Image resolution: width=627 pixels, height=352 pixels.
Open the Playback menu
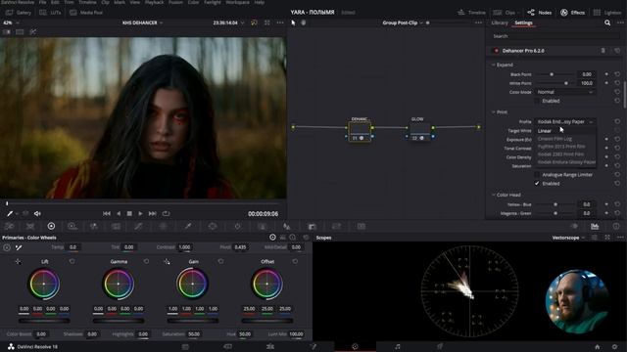pos(154,2)
